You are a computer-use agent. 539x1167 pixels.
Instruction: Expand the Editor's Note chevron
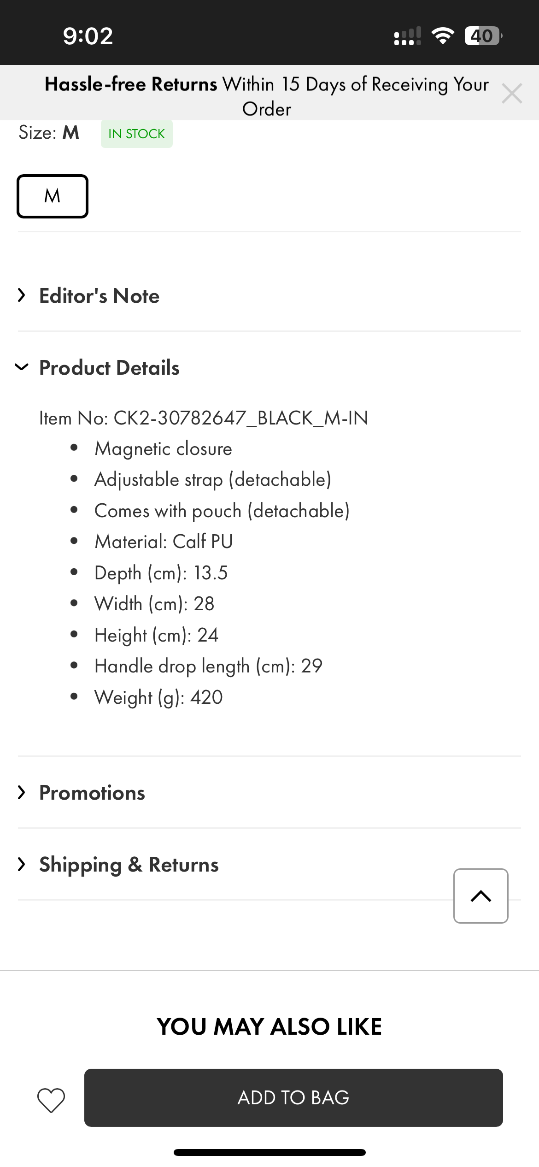tap(21, 295)
